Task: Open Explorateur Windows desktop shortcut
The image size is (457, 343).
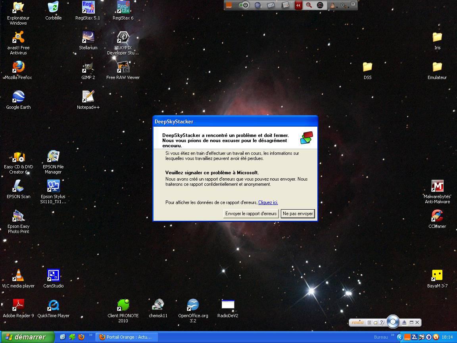Action: pyautogui.click(x=18, y=13)
